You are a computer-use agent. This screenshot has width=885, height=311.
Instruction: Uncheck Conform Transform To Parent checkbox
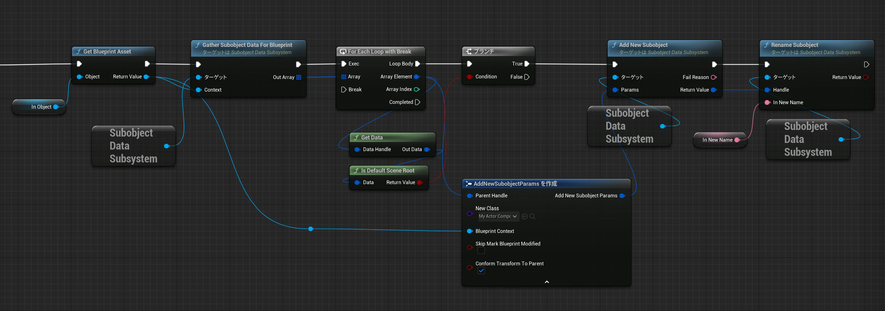[481, 270]
